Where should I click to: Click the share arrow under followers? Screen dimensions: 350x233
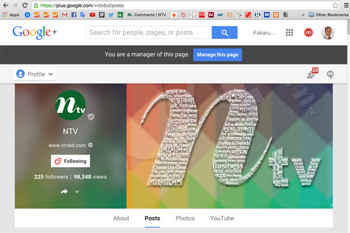pos(64,192)
